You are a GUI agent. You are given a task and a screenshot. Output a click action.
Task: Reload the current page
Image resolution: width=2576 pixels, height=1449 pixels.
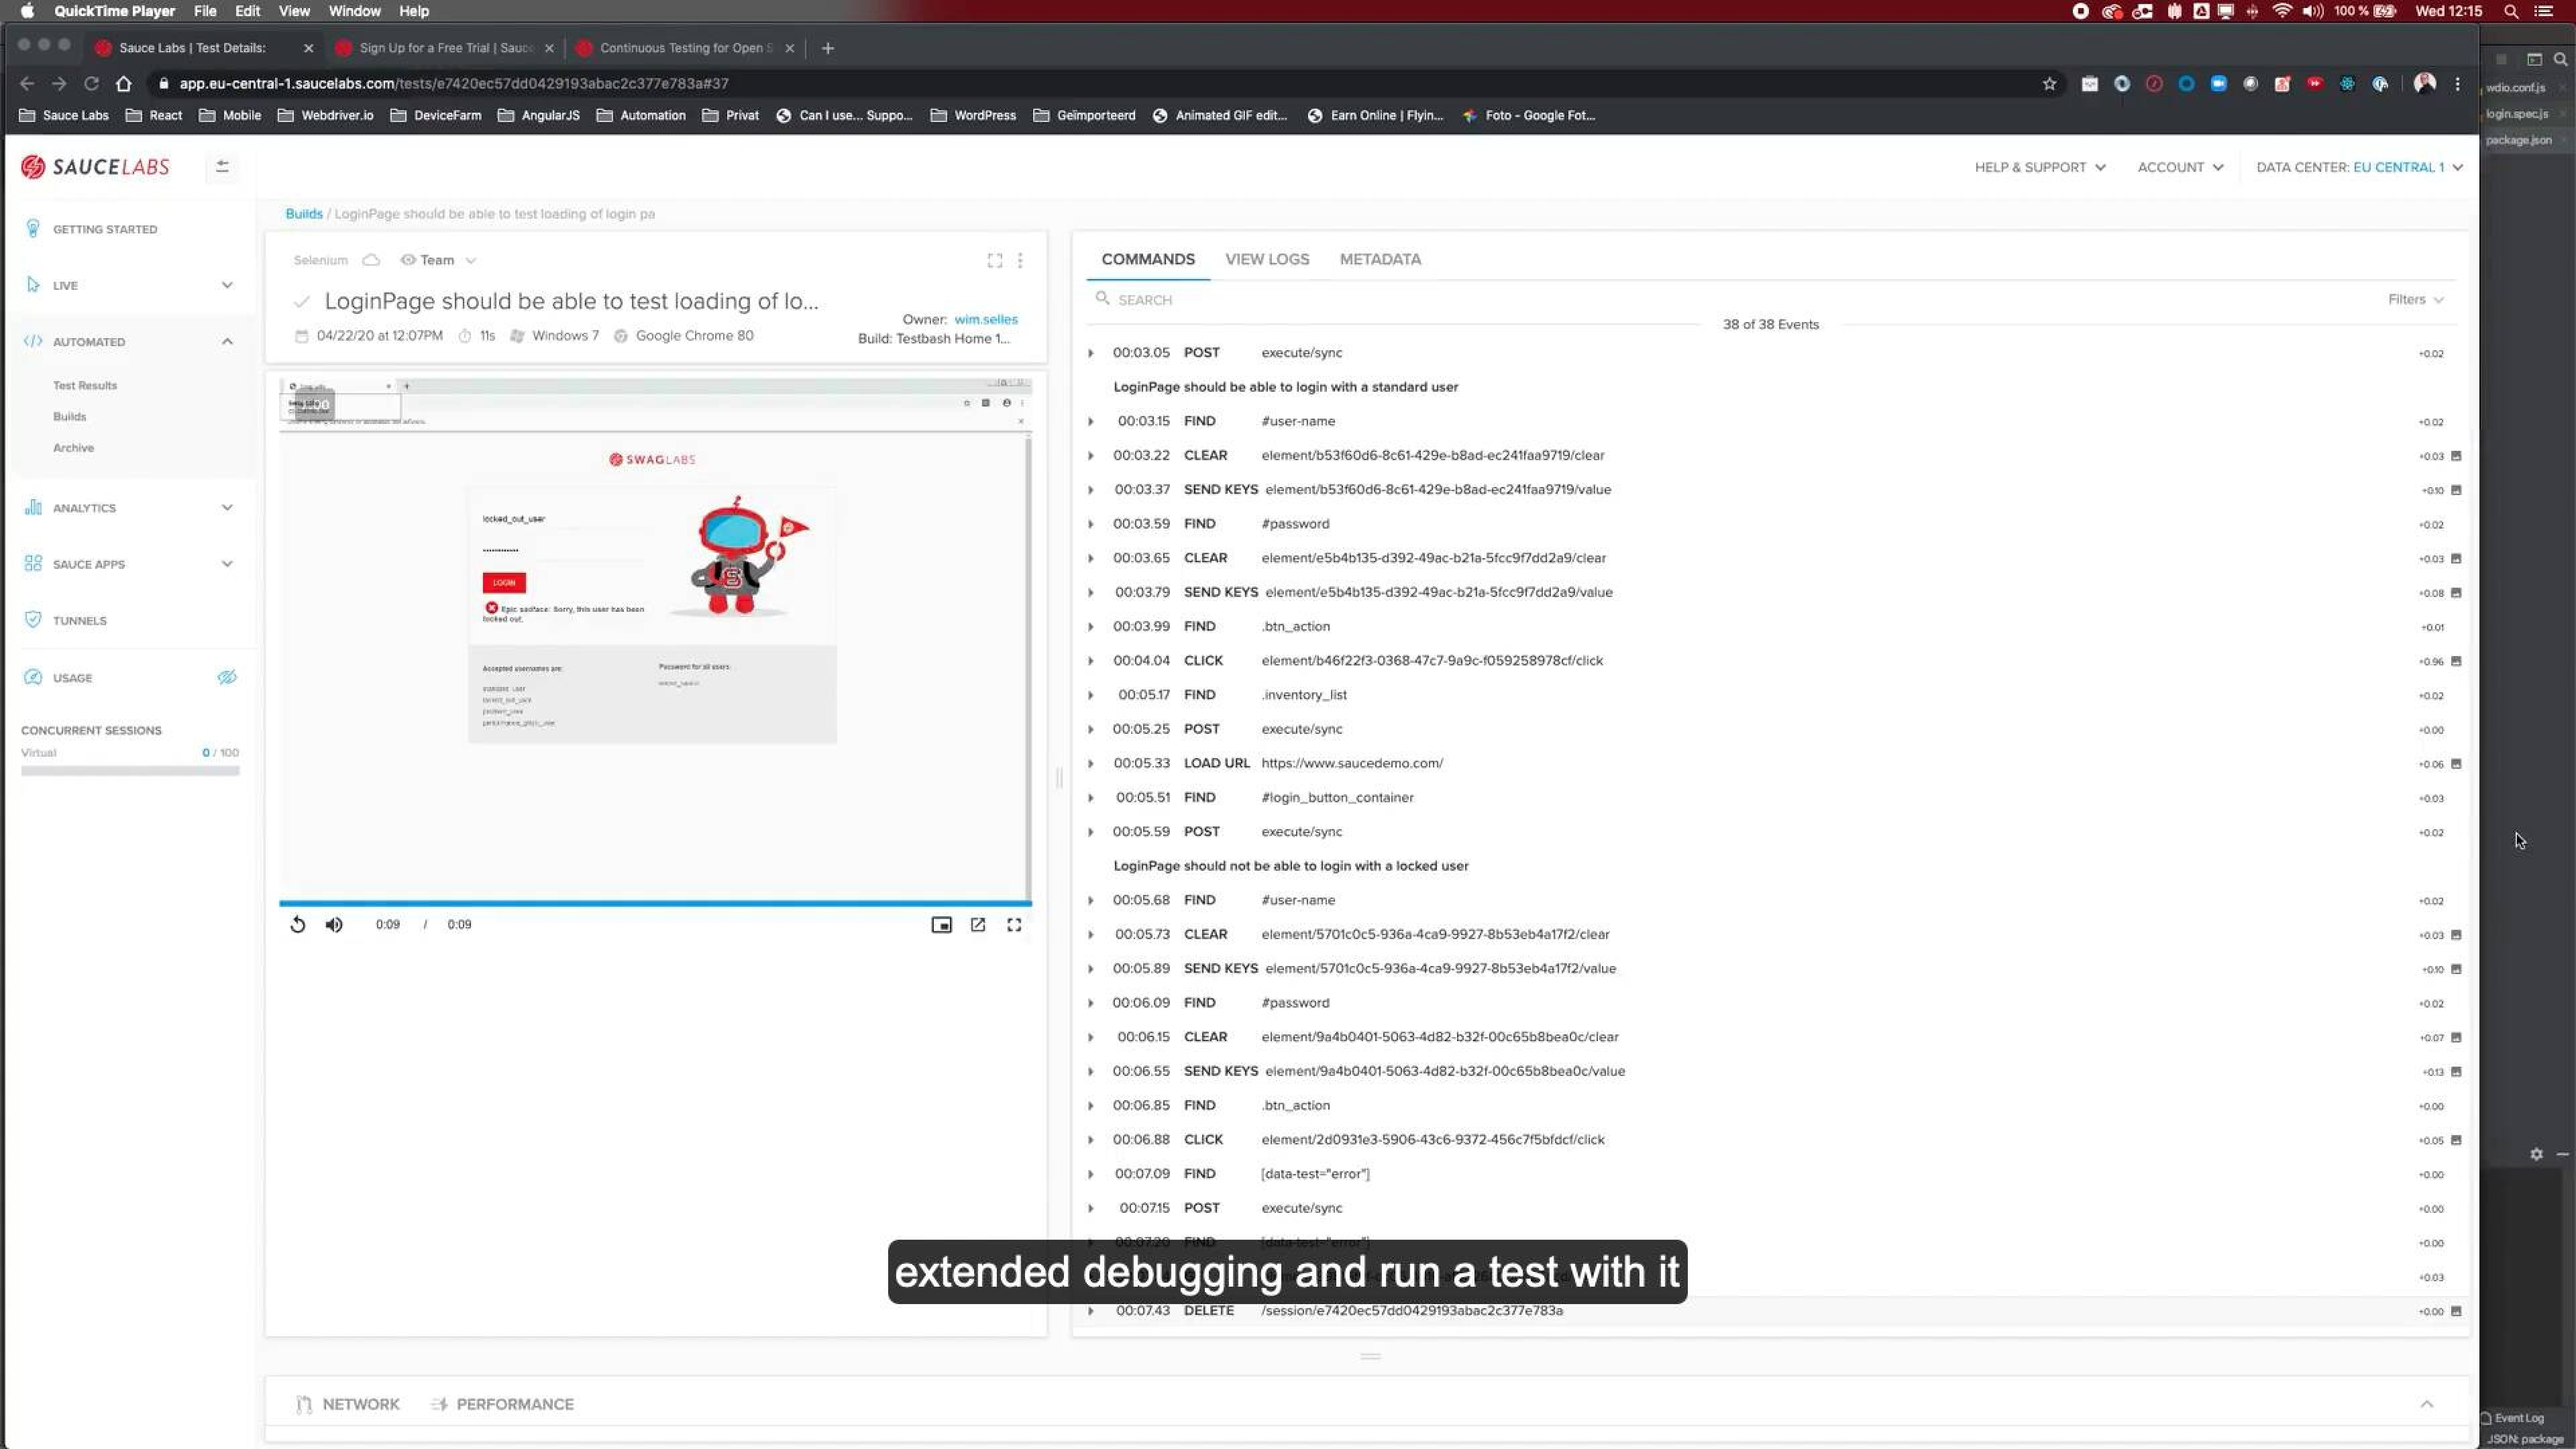tap(91, 83)
